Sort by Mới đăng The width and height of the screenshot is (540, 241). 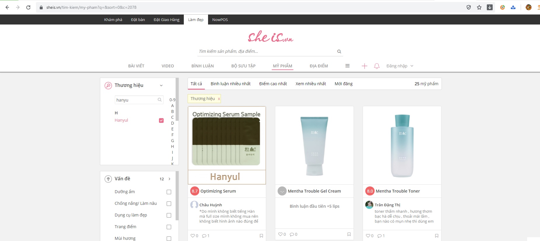tap(344, 84)
